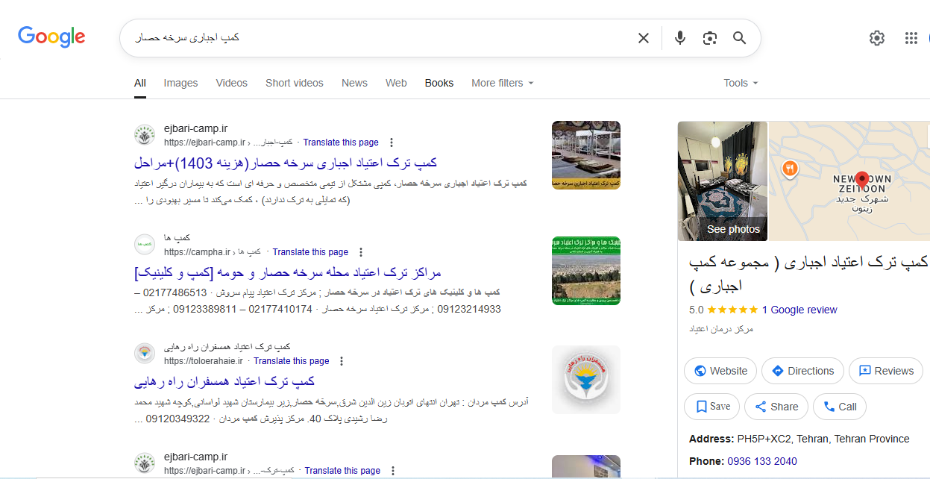
Task: Select the All results tab
Action: (x=140, y=83)
